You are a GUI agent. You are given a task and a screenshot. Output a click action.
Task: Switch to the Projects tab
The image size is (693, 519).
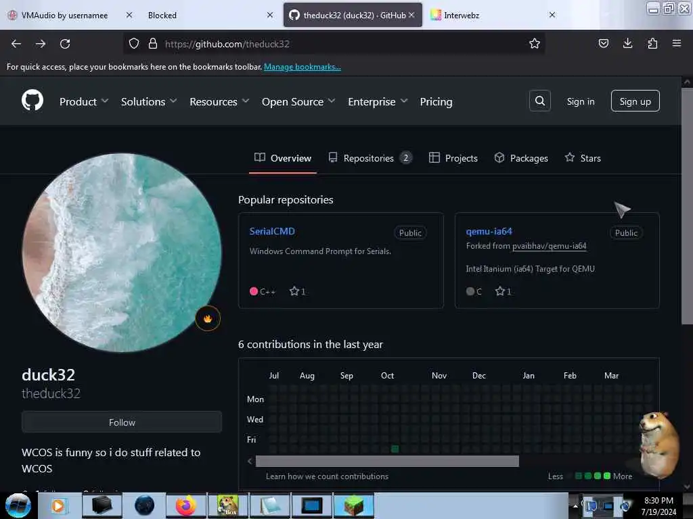(453, 158)
